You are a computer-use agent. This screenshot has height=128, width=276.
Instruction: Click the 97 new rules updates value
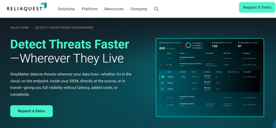click(x=240, y=46)
